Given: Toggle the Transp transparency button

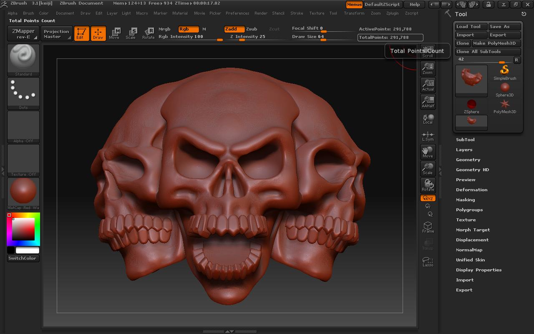Looking at the screenshot, I should pos(428,245).
